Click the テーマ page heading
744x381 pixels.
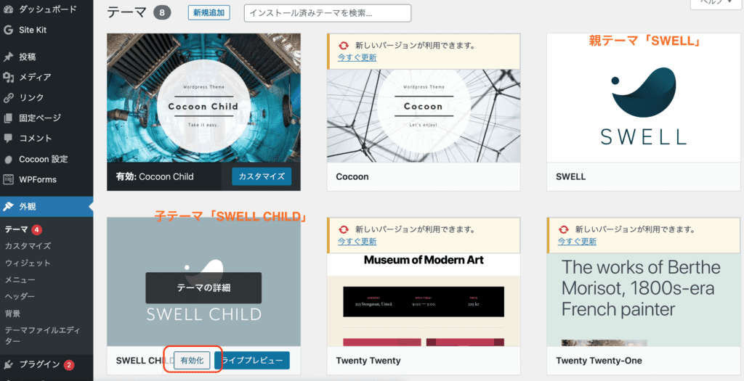127,13
